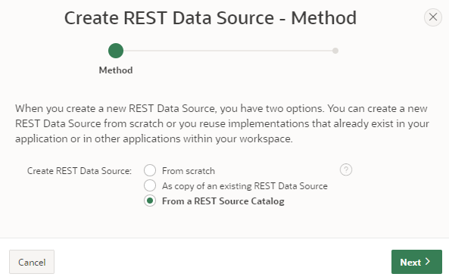Select From a REST Source Catalog option

tap(150, 201)
